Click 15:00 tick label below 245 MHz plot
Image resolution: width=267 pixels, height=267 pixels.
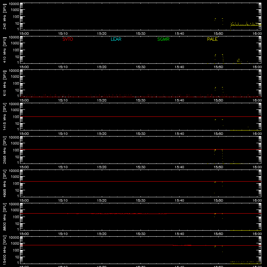pyautogui.click(x=24, y=34)
